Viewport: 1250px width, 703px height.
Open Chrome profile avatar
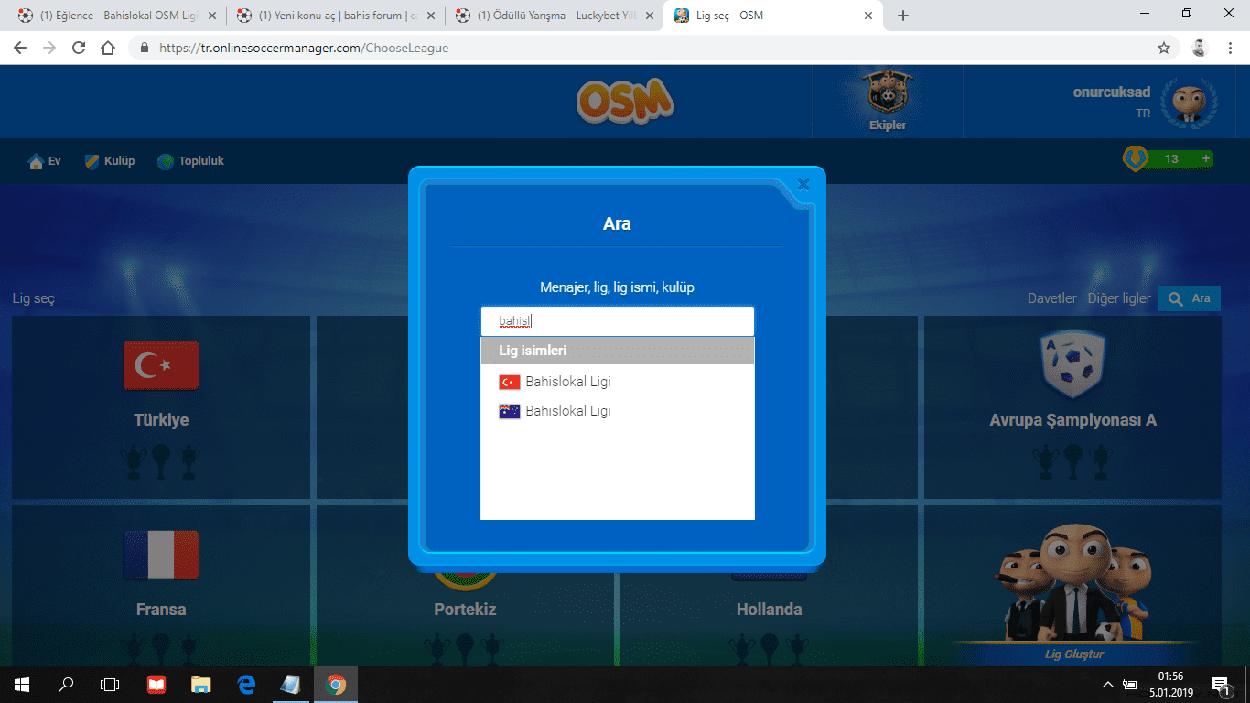(x=1201, y=48)
